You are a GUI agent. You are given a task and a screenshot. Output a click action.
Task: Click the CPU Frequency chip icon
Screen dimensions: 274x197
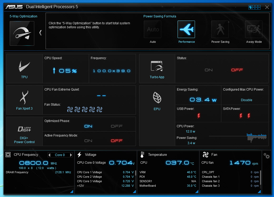click(x=8, y=155)
